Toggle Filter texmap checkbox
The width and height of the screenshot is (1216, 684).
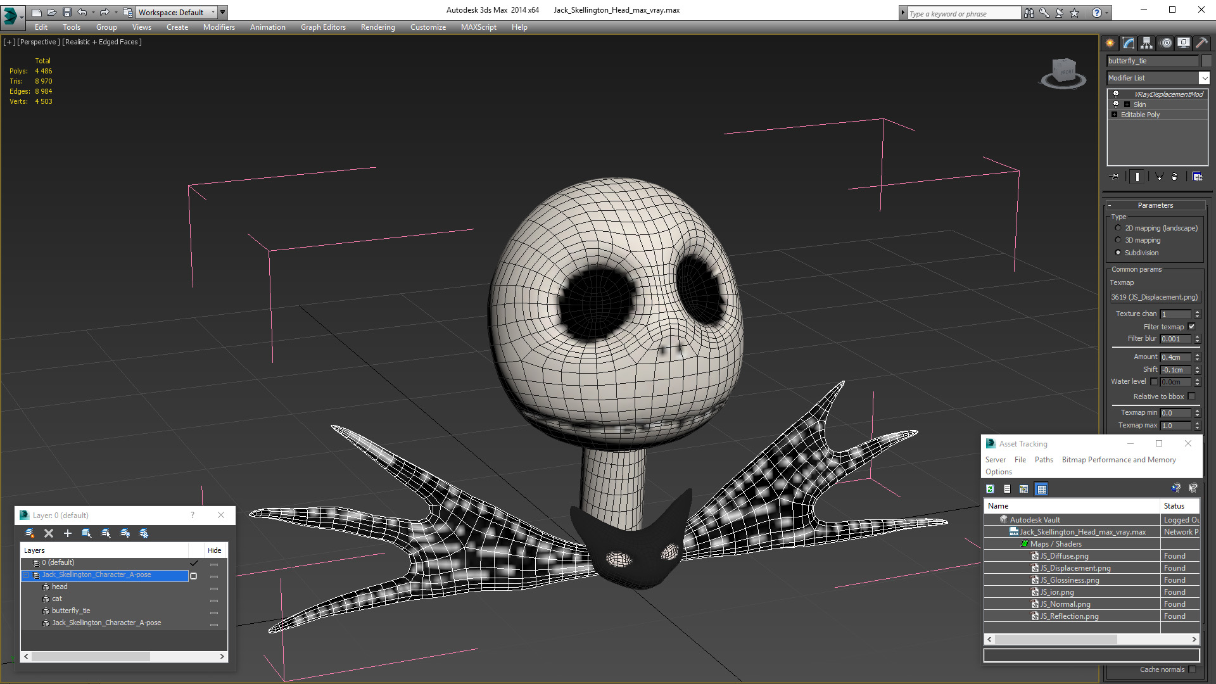pos(1191,327)
